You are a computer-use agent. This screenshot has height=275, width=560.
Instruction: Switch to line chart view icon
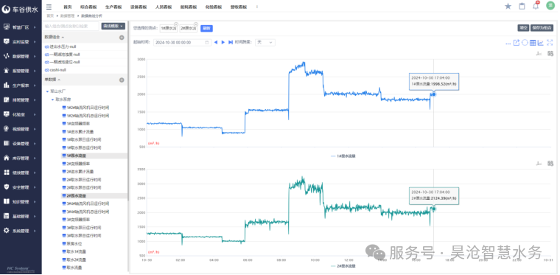pos(541,43)
